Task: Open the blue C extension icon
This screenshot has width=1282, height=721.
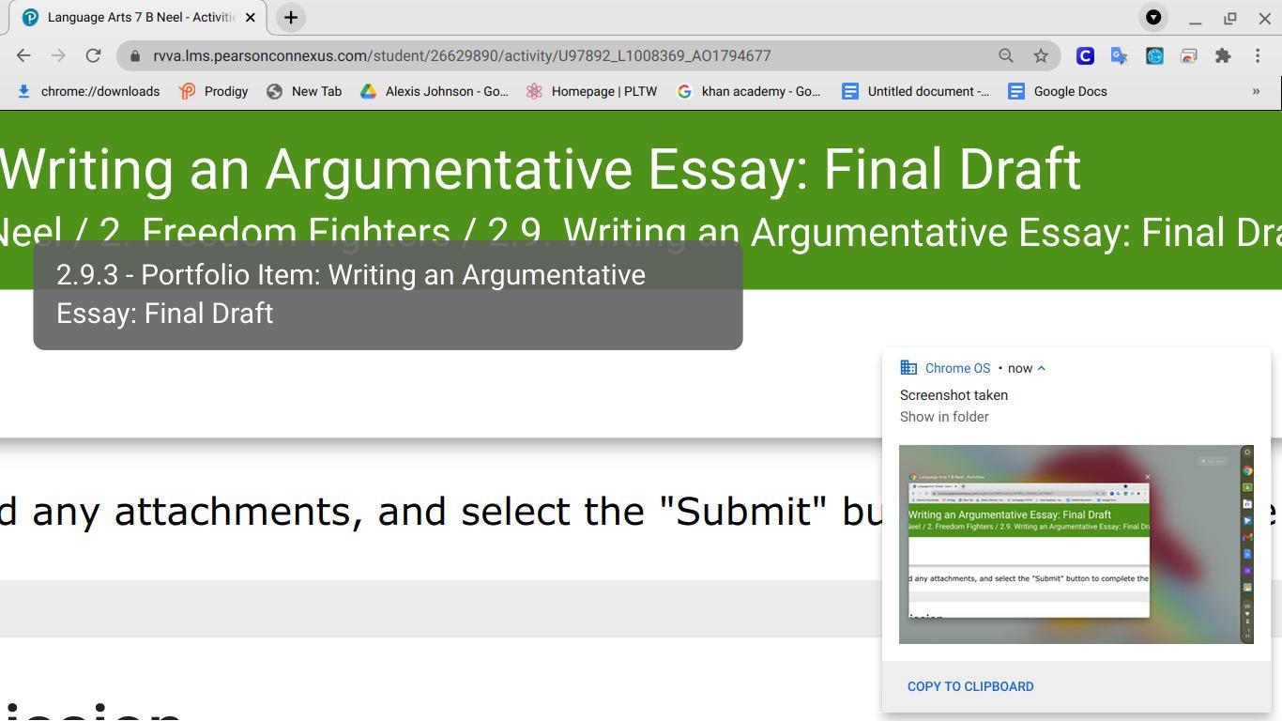Action: coord(1085,55)
